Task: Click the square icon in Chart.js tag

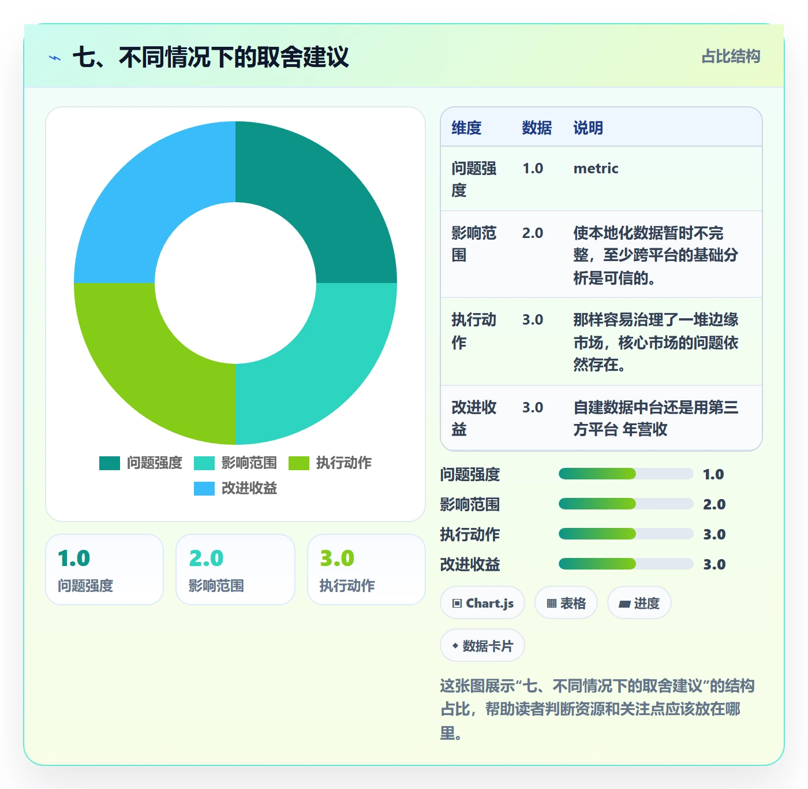Action: coord(457,604)
